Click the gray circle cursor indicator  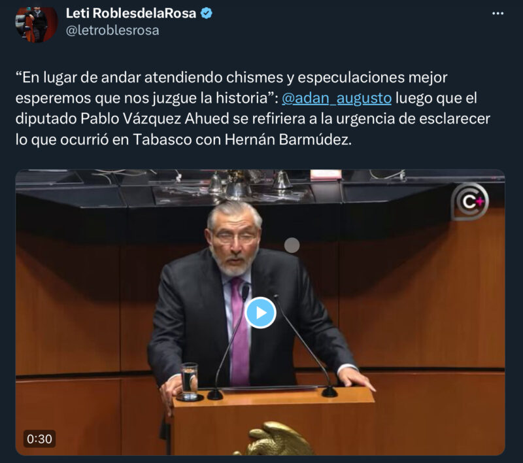click(292, 245)
